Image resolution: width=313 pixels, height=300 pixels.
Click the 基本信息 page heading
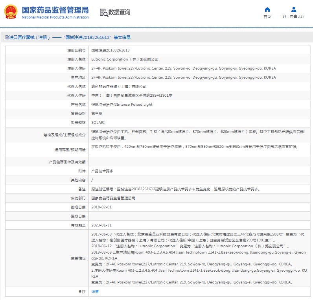tap(122, 37)
